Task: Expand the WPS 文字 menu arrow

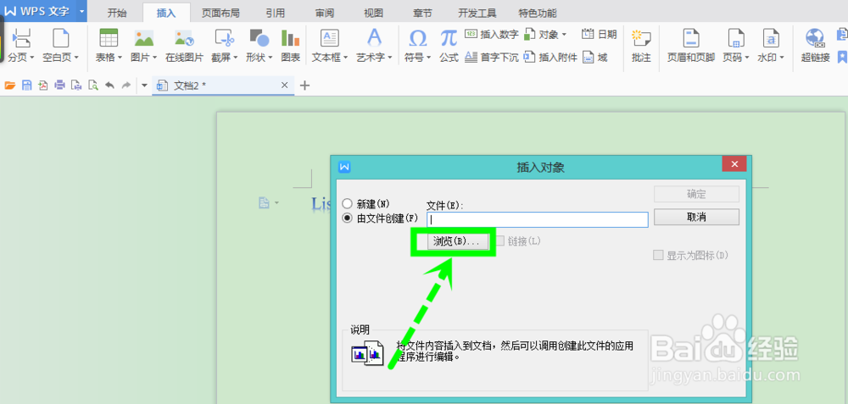Action: 81,11
